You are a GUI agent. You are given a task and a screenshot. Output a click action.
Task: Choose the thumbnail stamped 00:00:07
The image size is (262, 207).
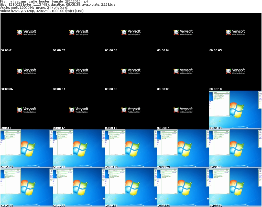(79, 71)
